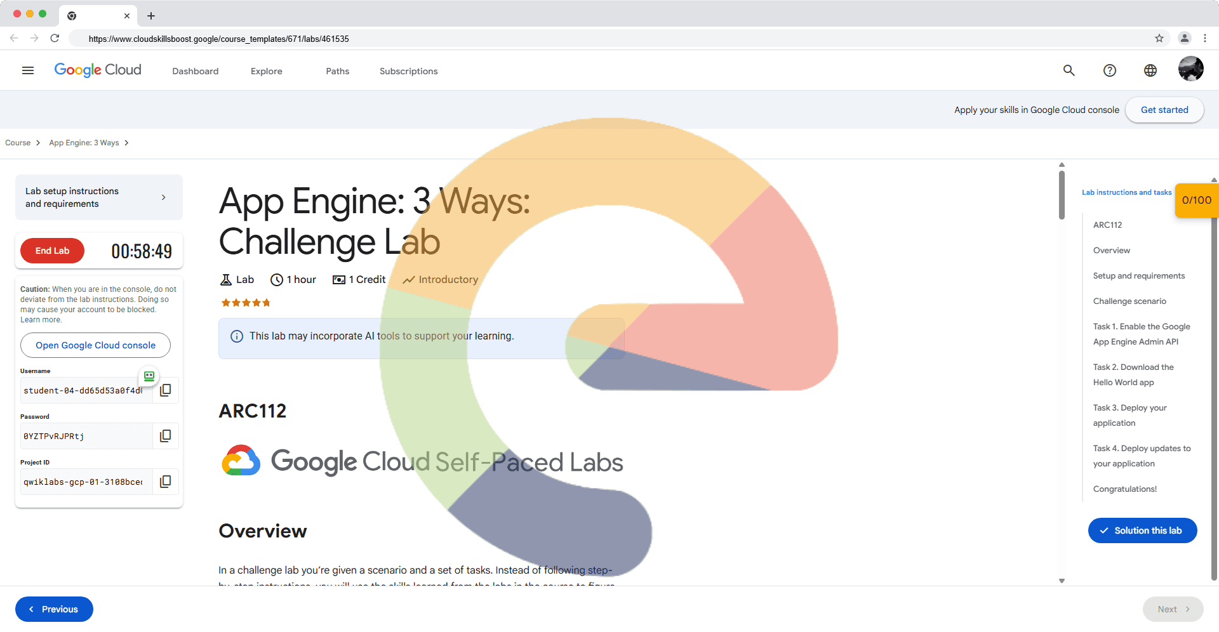Click the lab content scrollbar down arrow
Image resolution: width=1219 pixels, height=632 pixels.
point(1062,581)
